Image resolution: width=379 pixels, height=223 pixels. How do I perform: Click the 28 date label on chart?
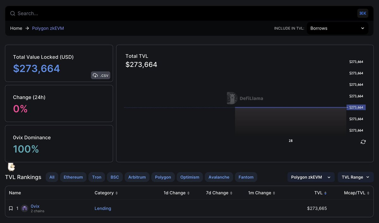click(x=291, y=141)
